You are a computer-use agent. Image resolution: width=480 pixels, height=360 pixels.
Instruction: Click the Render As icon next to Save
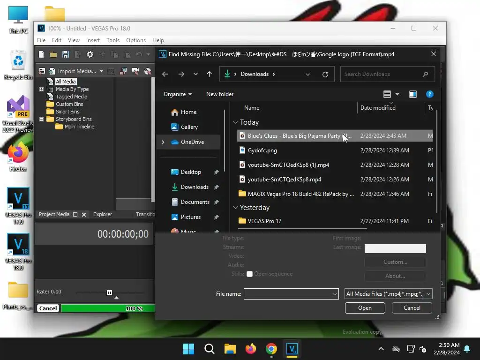pos(77,54)
